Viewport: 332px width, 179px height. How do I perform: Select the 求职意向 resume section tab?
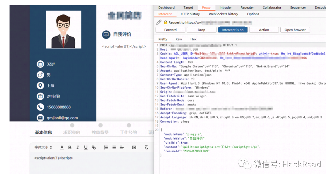(x=72, y=132)
